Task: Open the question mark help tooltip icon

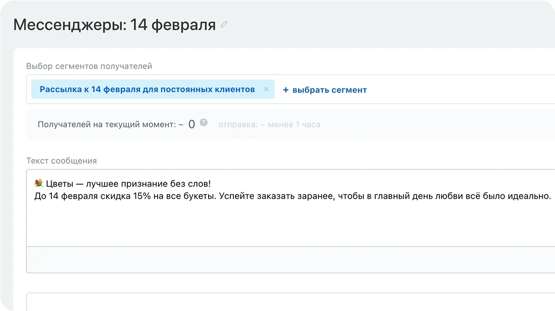Action: 203,123
